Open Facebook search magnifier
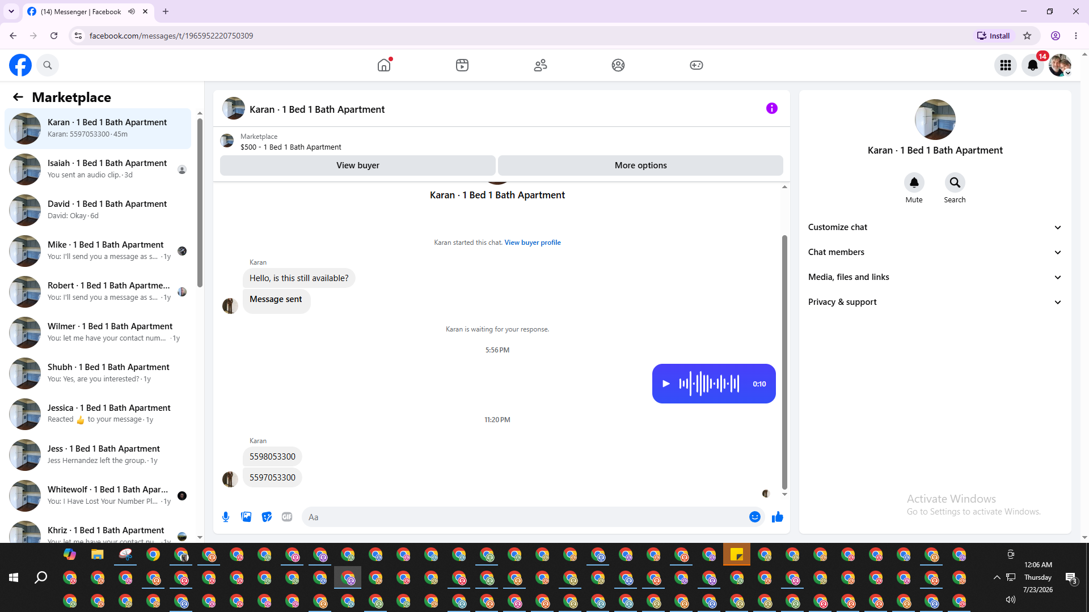1089x612 pixels. click(x=48, y=65)
